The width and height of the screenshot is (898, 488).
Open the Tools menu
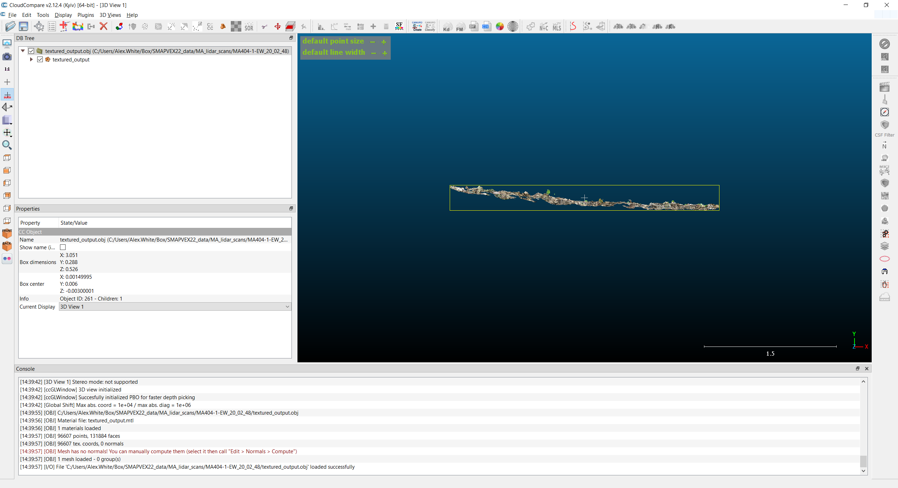pos(43,15)
